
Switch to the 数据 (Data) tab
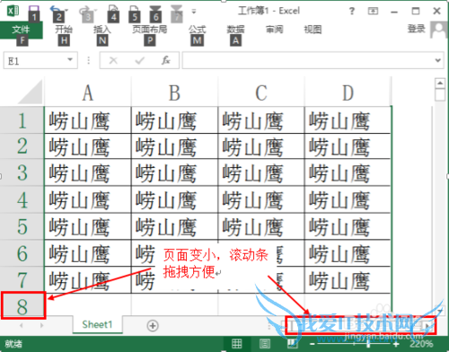pyautogui.click(x=235, y=30)
